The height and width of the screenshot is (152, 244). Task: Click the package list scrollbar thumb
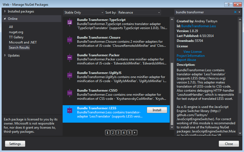point(172,94)
